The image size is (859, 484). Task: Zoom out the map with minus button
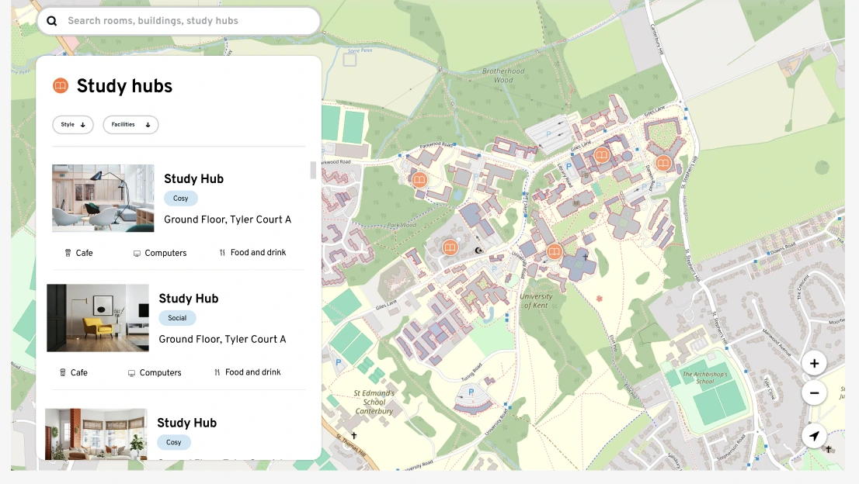pyautogui.click(x=814, y=393)
